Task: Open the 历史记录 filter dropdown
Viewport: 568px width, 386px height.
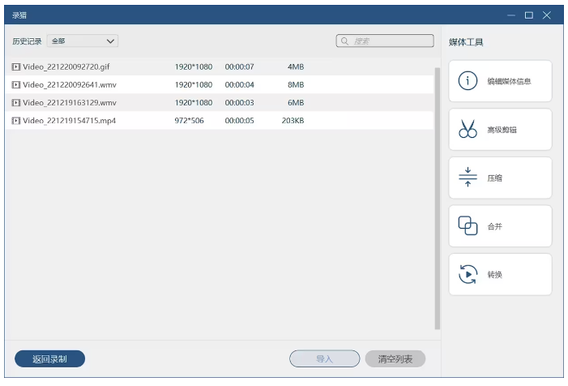Action: [x=83, y=41]
